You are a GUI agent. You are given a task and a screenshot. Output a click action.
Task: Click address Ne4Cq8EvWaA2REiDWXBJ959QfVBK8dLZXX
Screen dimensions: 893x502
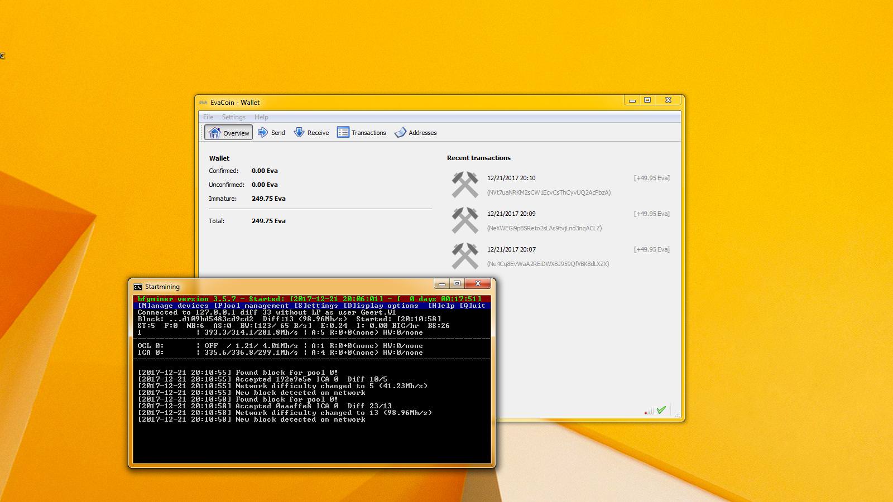point(548,264)
